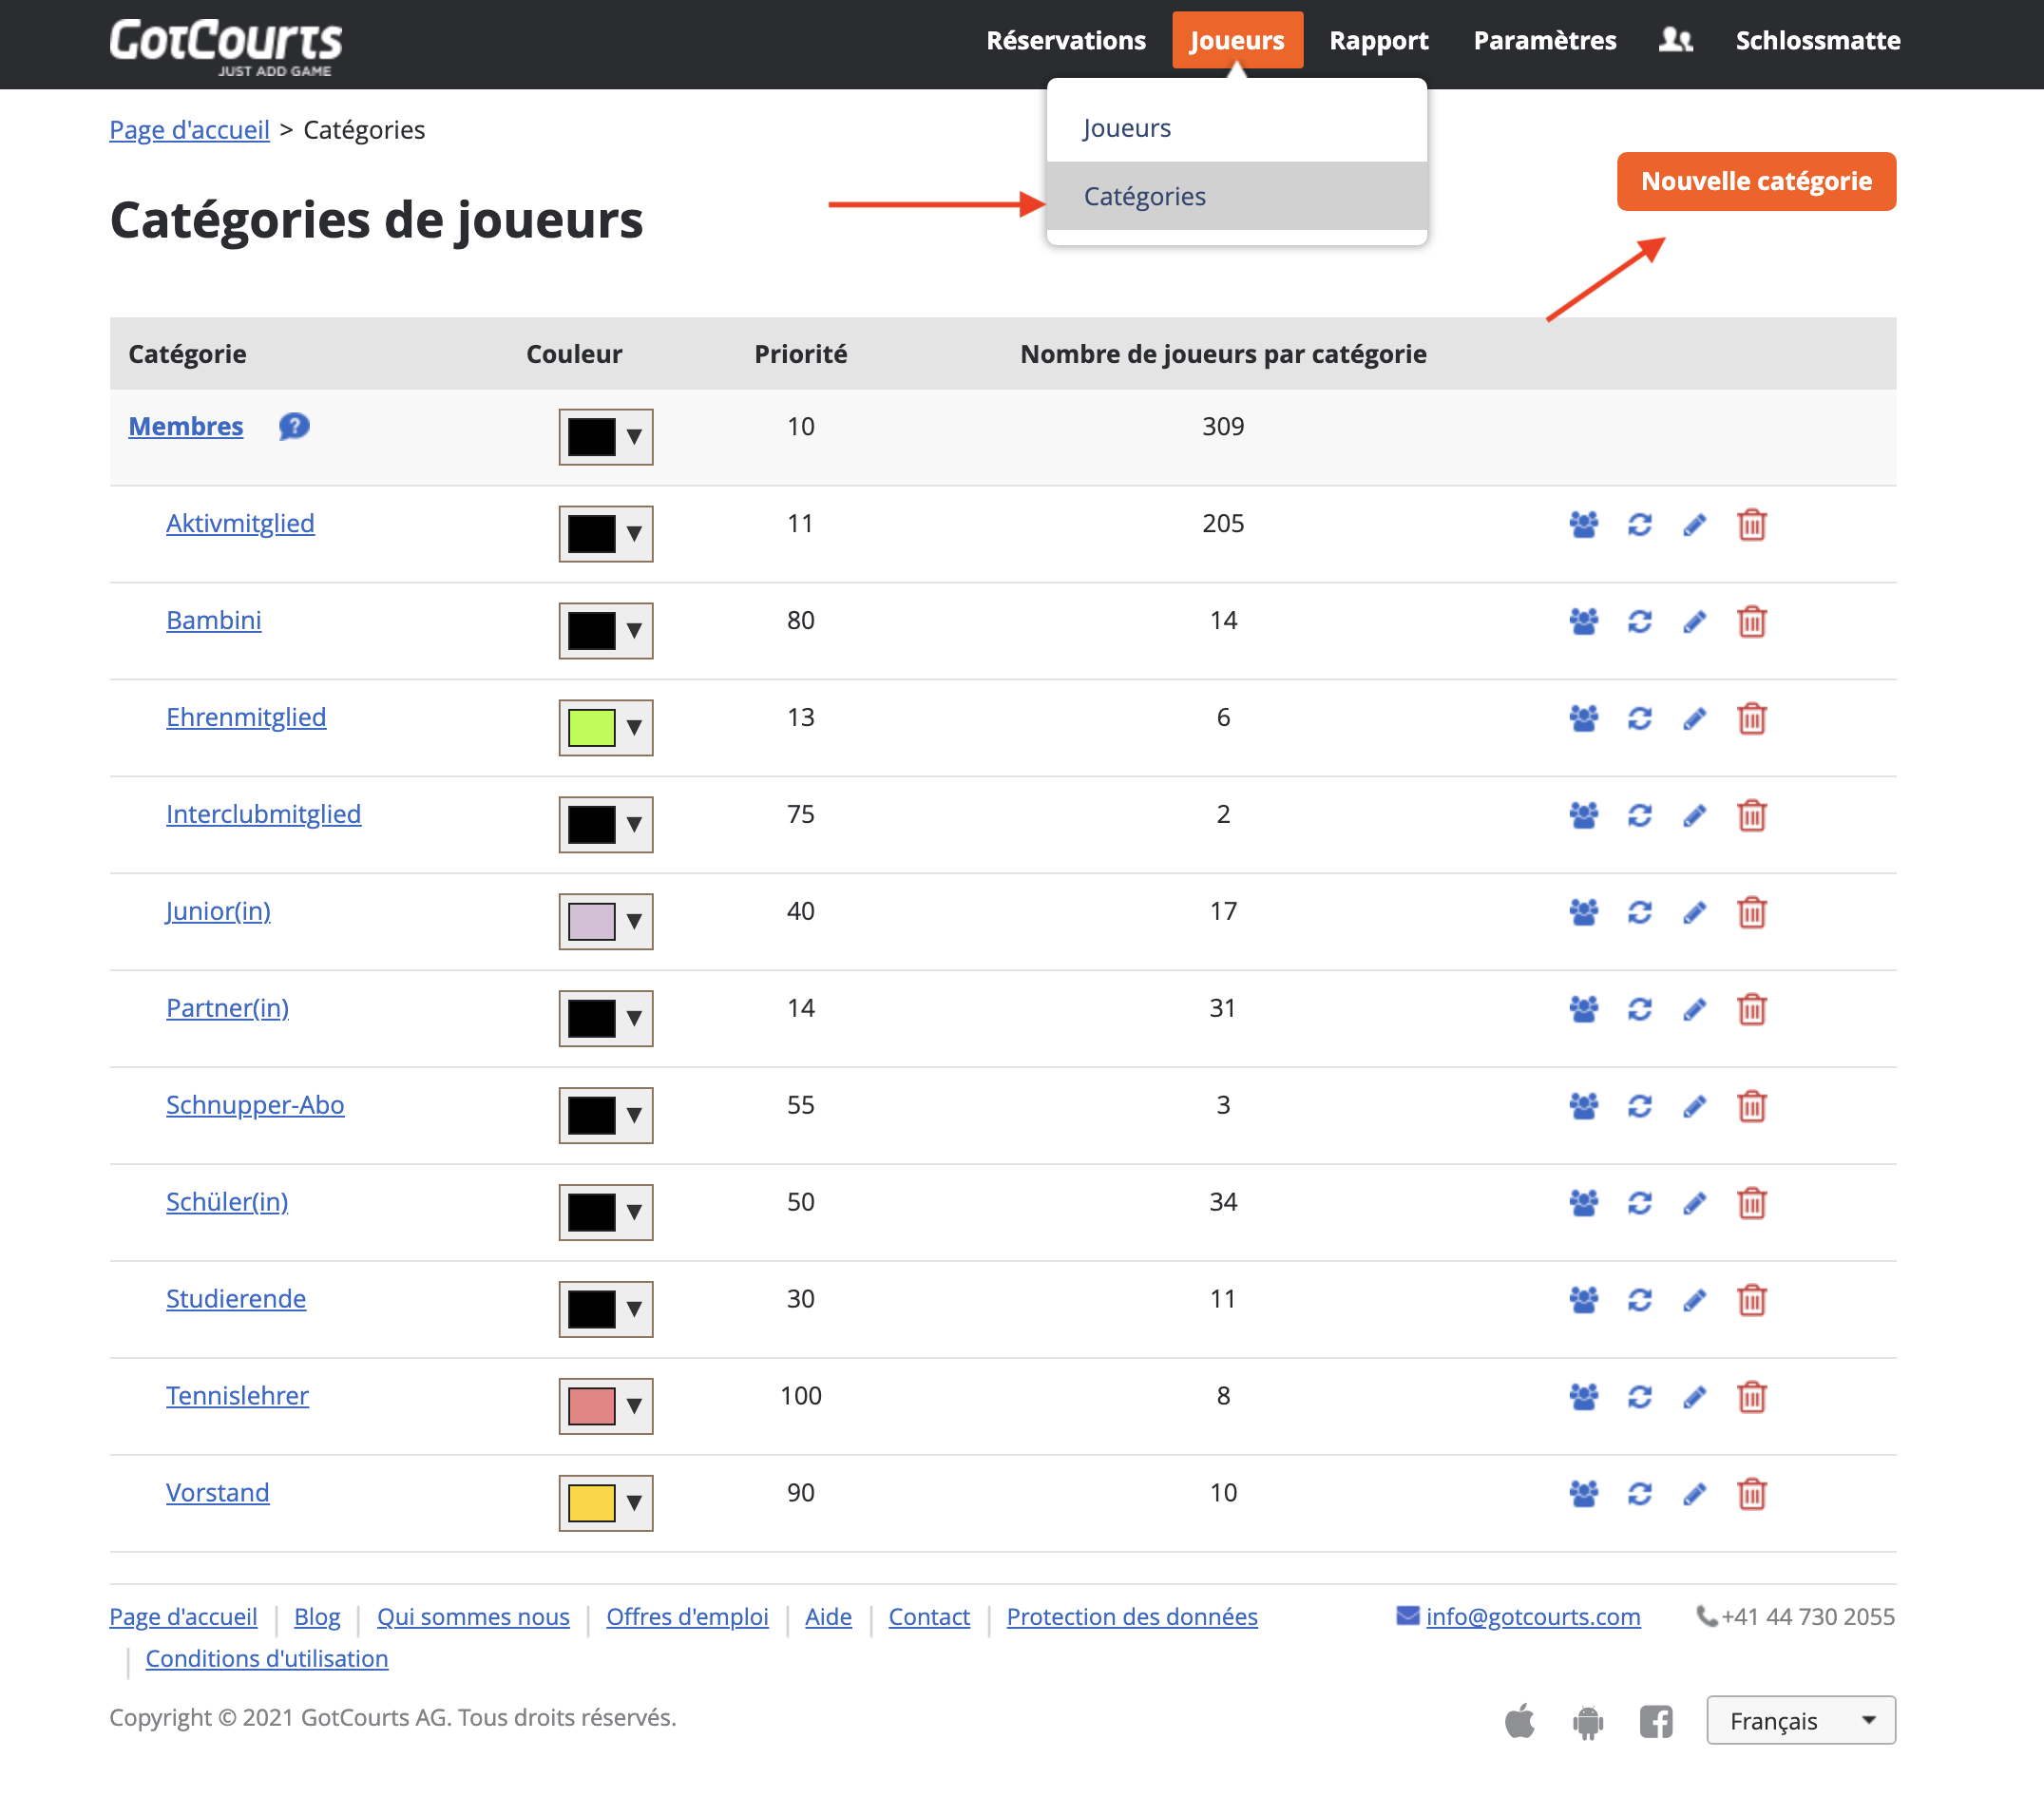Open the Tennislehrer category link
This screenshot has width=2044, height=1816.
tap(237, 1396)
